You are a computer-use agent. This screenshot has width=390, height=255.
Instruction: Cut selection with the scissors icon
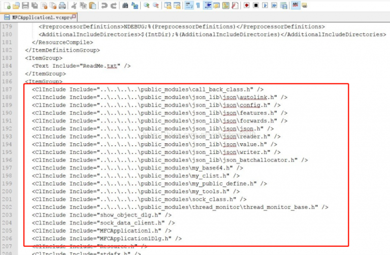[74, 6]
